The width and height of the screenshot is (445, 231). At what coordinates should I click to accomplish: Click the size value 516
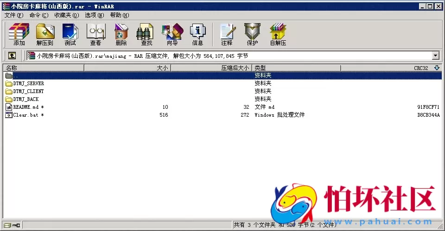pos(164,115)
